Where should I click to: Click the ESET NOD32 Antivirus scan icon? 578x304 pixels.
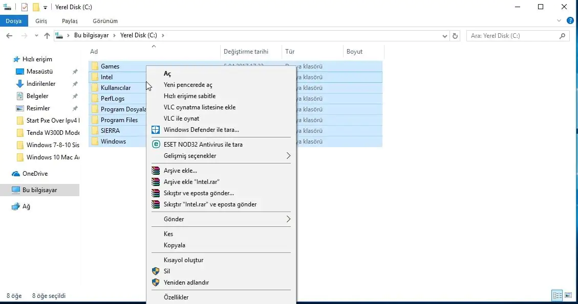pyautogui.click(x=156, y=145)
